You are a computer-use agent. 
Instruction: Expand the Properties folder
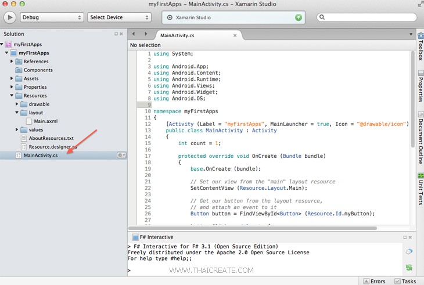[x=12, y=87]
